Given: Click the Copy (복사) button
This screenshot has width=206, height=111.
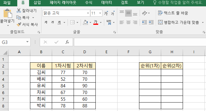Looking at the screenshot, I should pos(23,18).
